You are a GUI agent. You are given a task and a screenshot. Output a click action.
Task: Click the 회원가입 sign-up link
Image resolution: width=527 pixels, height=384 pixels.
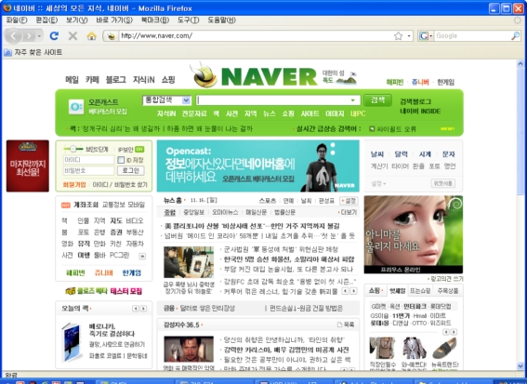[74, 185]
